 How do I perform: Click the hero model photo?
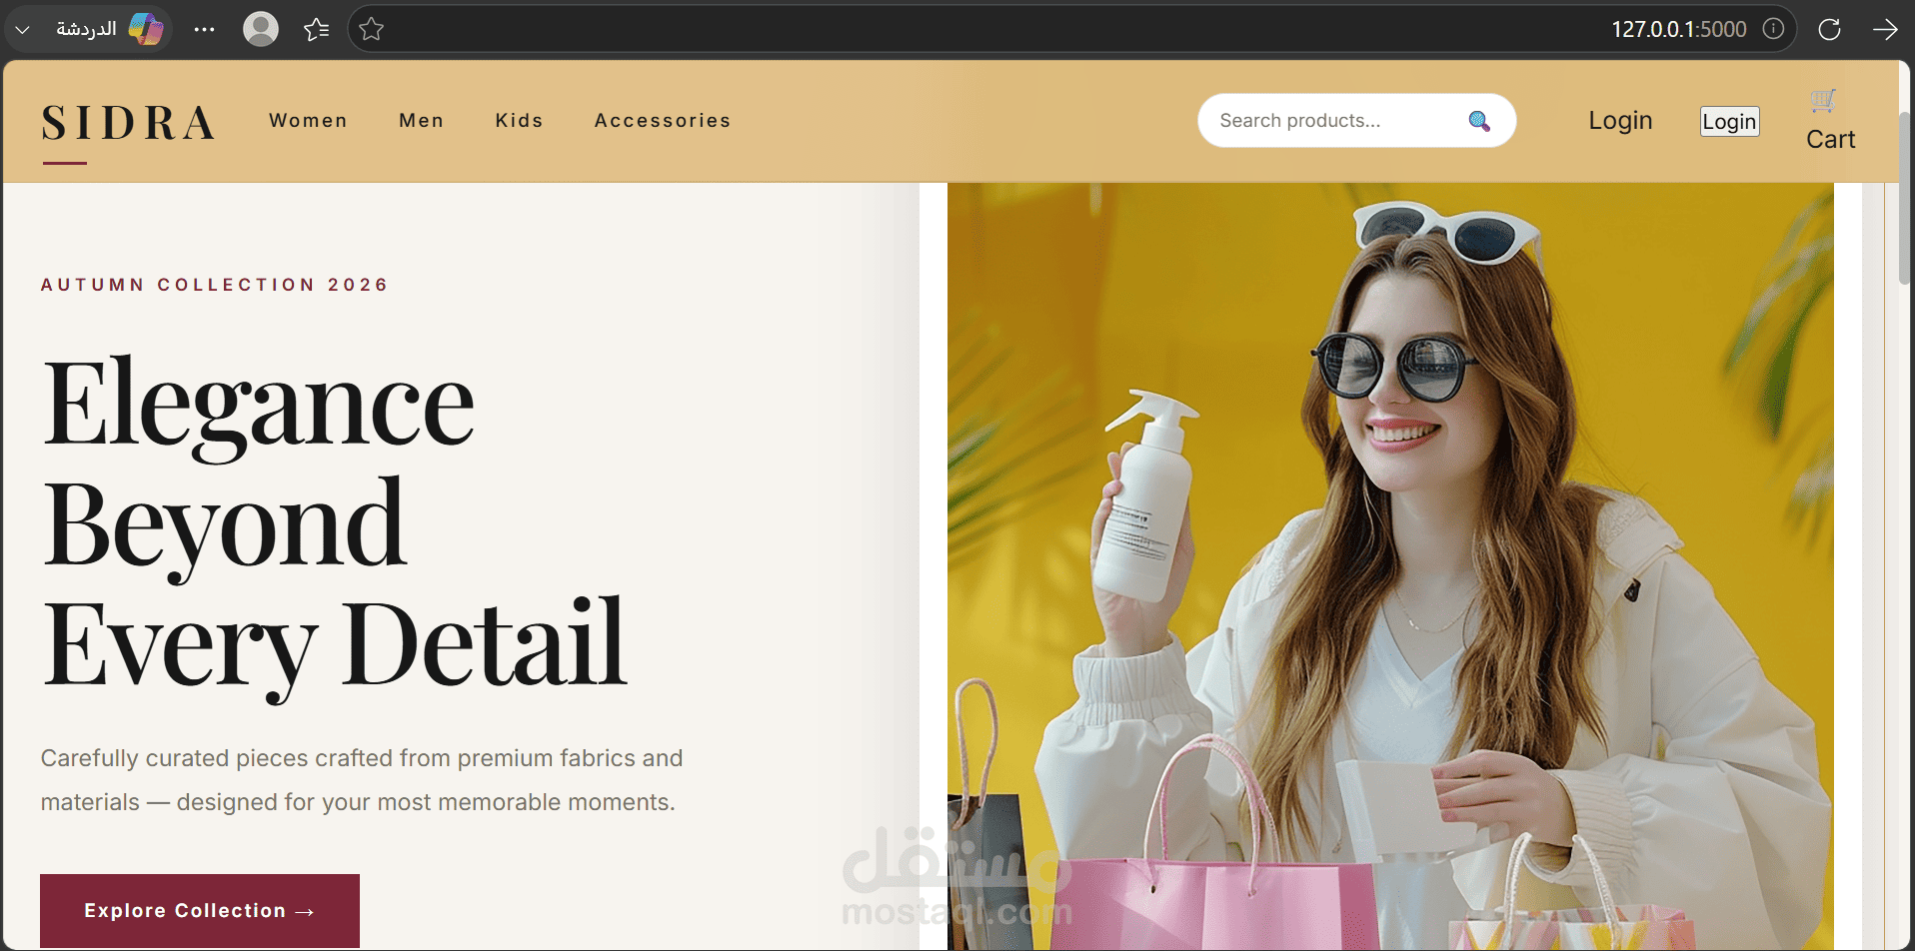click(x=1390, y=565)
